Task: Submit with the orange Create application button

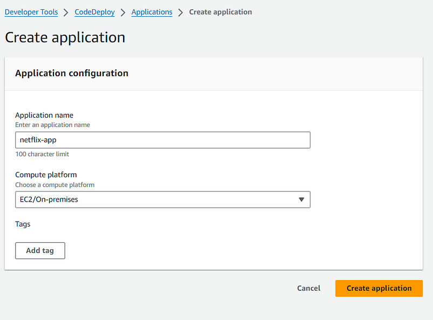Action: (379, 288)
